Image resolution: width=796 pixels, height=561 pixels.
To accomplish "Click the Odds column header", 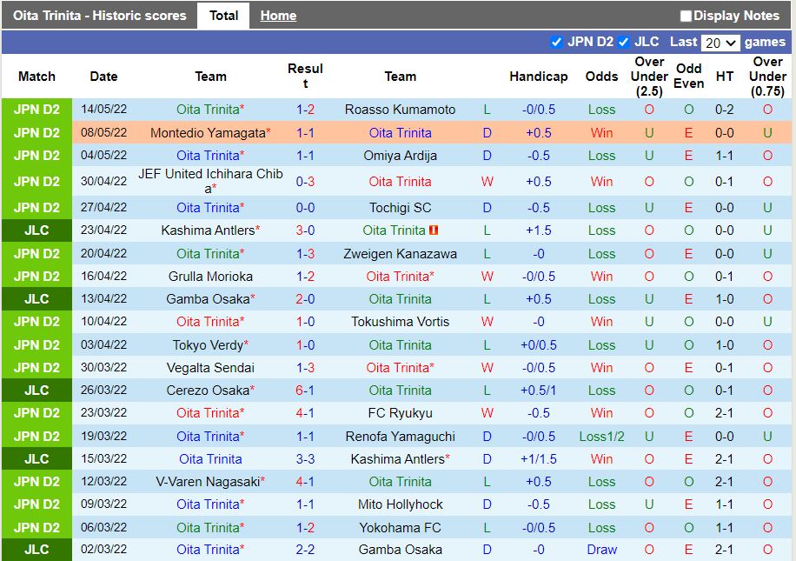I will (601, 77).
